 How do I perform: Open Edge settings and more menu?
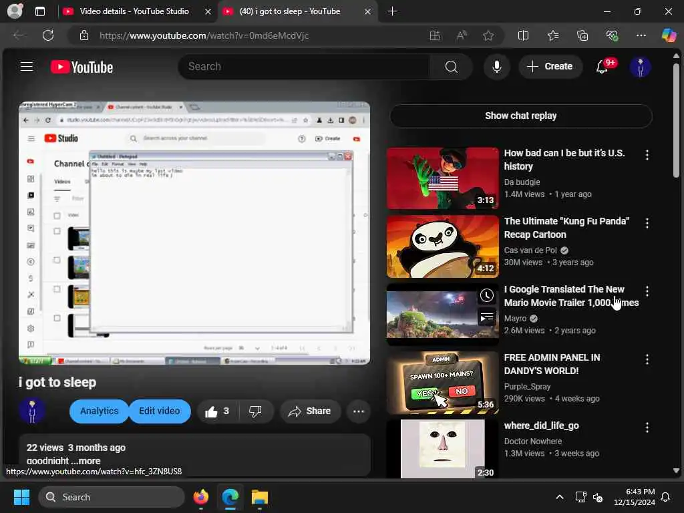click(x=641, y=35)
